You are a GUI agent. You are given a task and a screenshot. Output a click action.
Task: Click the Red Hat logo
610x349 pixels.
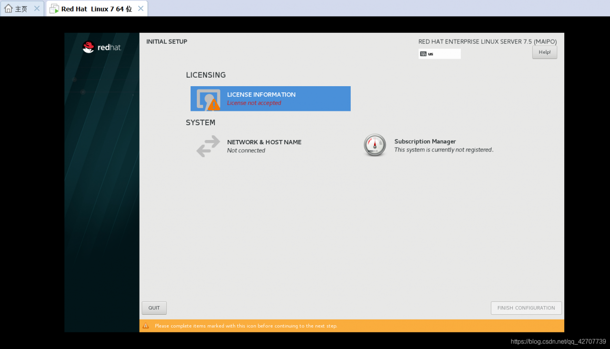(x=102, y=47)
